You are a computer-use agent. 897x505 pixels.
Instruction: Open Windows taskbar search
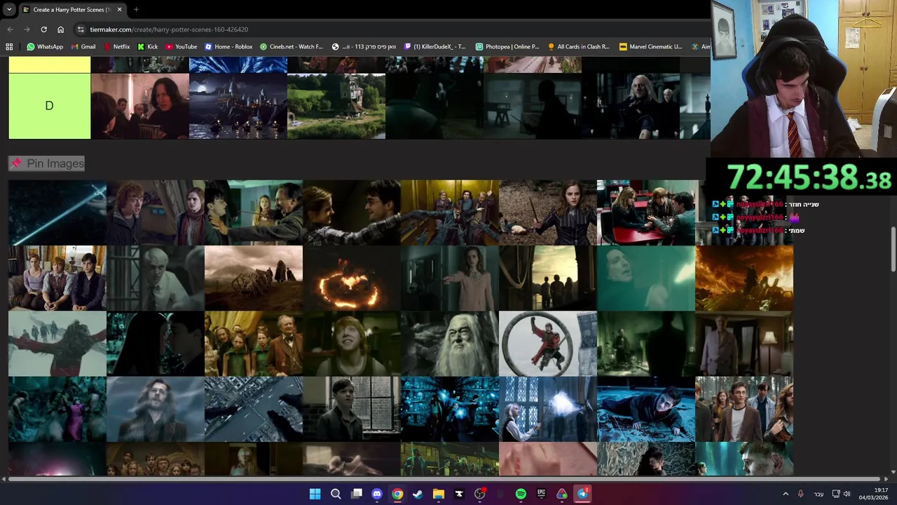pyautogui.click(x=336, y=494)
